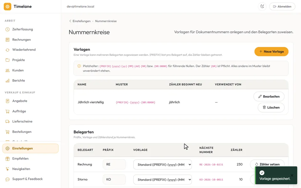Click the Kunden sidebar link

(x=18, y=70)
